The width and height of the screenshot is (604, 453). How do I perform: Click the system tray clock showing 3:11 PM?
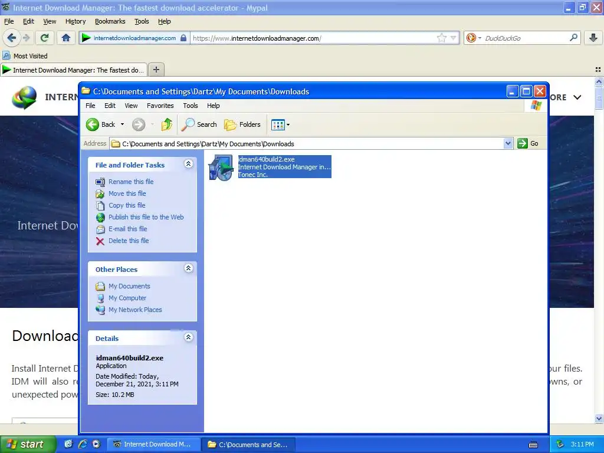(582, 444)
